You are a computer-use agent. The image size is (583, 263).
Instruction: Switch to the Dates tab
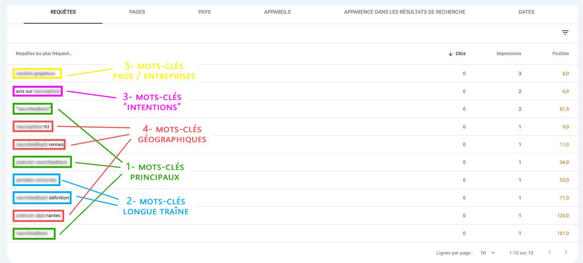tap(526, 12)
